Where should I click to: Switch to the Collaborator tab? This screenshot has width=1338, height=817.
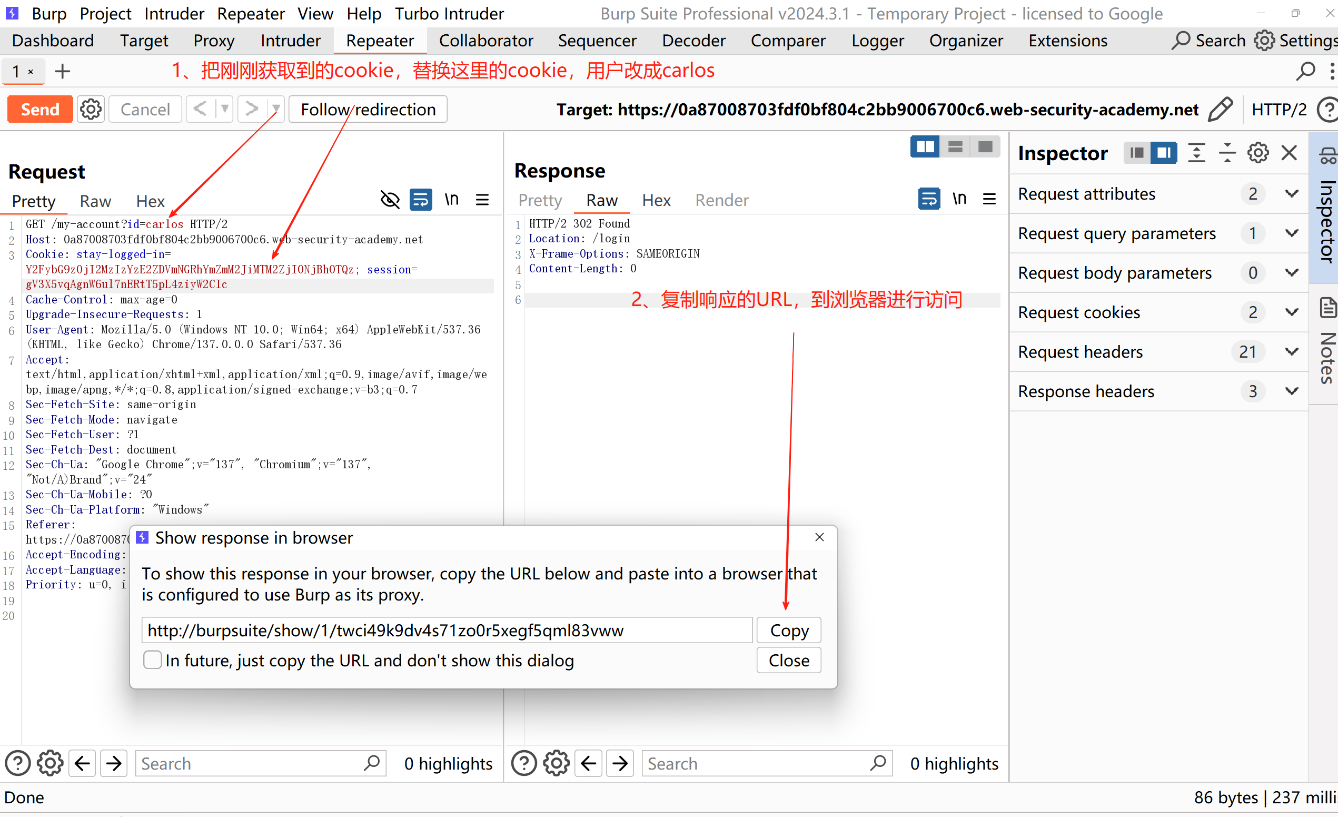point(485,41)
